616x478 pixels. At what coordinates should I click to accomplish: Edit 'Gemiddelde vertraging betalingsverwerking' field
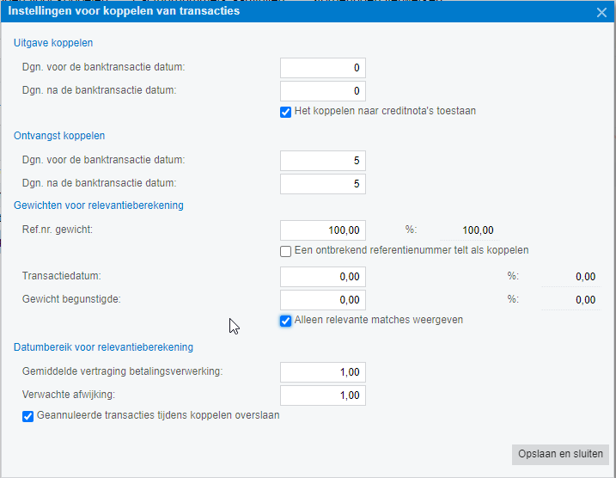pyautogui.click(x=323, y=372)
